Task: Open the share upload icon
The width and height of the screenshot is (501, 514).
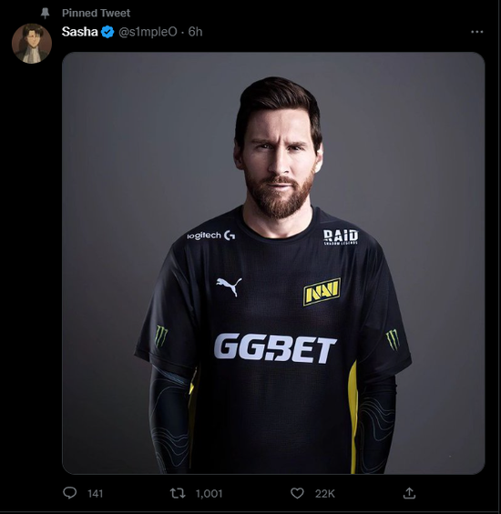Action: point(409,493)
